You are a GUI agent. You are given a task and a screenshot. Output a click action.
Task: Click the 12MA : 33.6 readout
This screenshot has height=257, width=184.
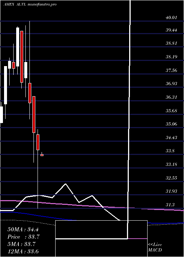pos(23,251)
